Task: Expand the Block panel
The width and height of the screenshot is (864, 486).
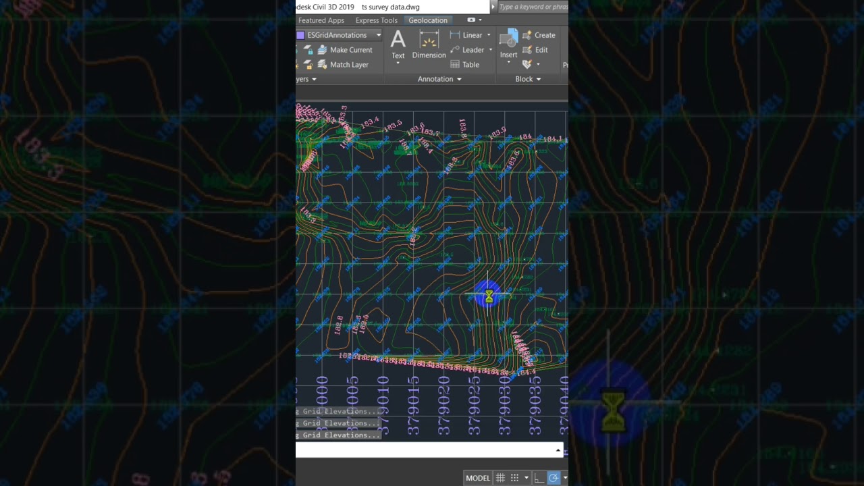Action: coord(528,79)
